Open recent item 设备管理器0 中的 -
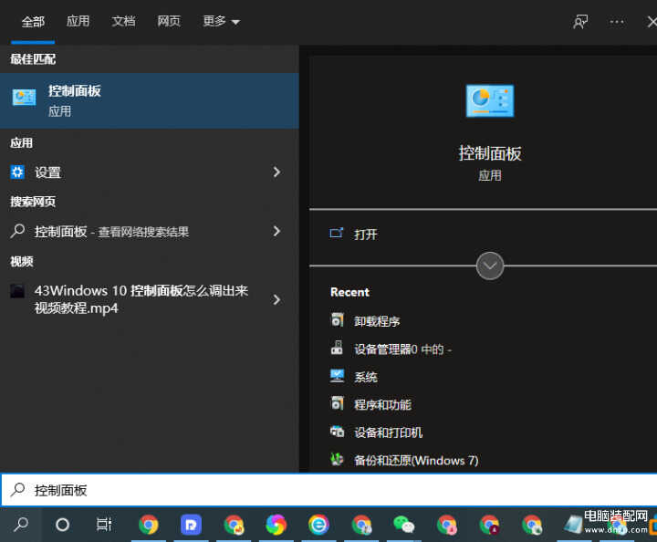The height and width of the screenshot is (542, 657). (x=391, y=349)
